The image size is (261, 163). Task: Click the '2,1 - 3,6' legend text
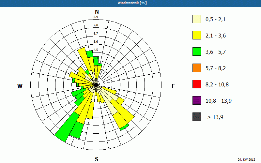coord(216,36)
